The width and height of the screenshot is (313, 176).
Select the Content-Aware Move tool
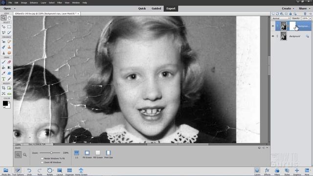(3, 93)
